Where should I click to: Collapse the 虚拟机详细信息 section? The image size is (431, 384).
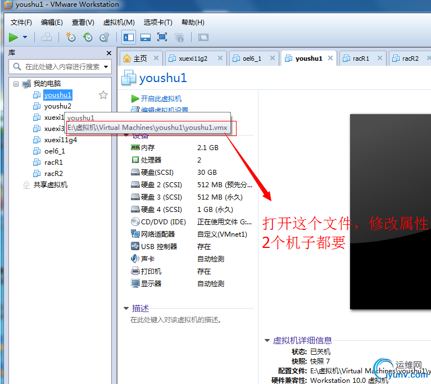(267, 341)
